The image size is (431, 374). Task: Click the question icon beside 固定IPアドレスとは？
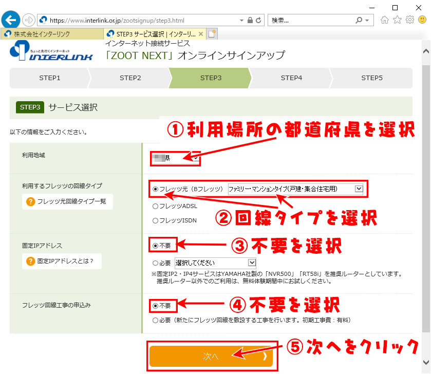[x=30, y=261]
